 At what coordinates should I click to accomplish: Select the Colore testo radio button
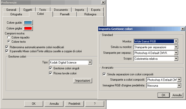(9, 41)
